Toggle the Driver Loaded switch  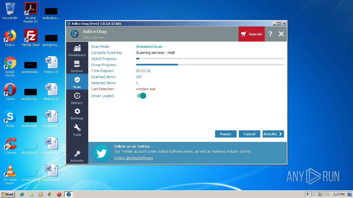click(x=141, y=96)
